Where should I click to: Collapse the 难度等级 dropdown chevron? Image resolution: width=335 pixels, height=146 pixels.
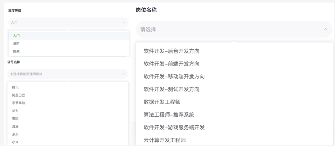[124, 23]
